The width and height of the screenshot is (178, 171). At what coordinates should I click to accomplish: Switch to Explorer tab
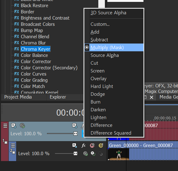point(58,97)
